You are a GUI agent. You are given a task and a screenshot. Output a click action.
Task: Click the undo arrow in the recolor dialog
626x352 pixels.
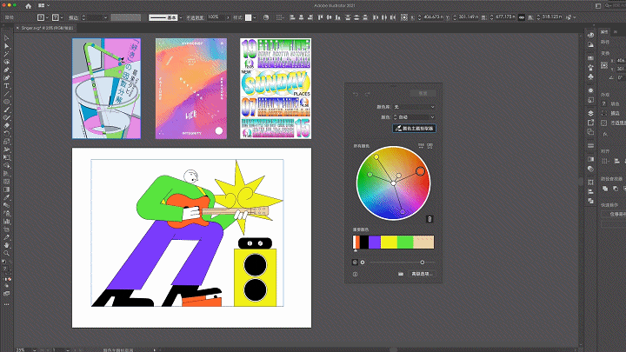(356, 92)
